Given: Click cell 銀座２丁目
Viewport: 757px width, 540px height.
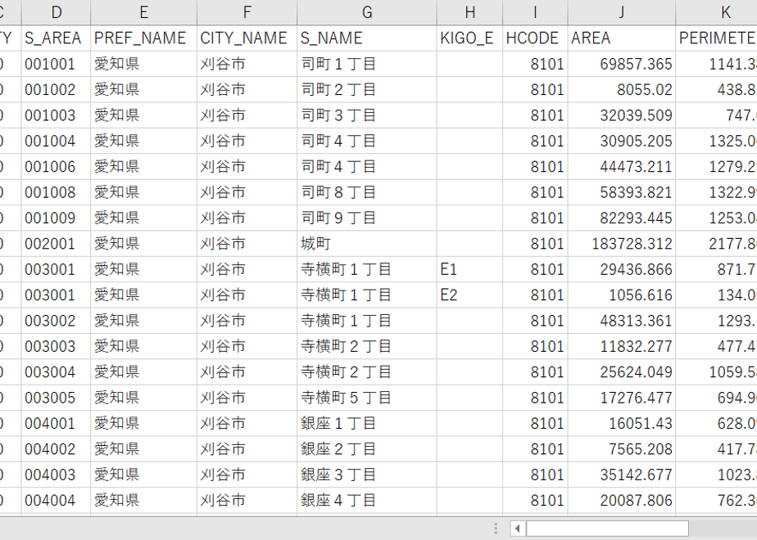Looking at the screenshot, I should 367,449.
